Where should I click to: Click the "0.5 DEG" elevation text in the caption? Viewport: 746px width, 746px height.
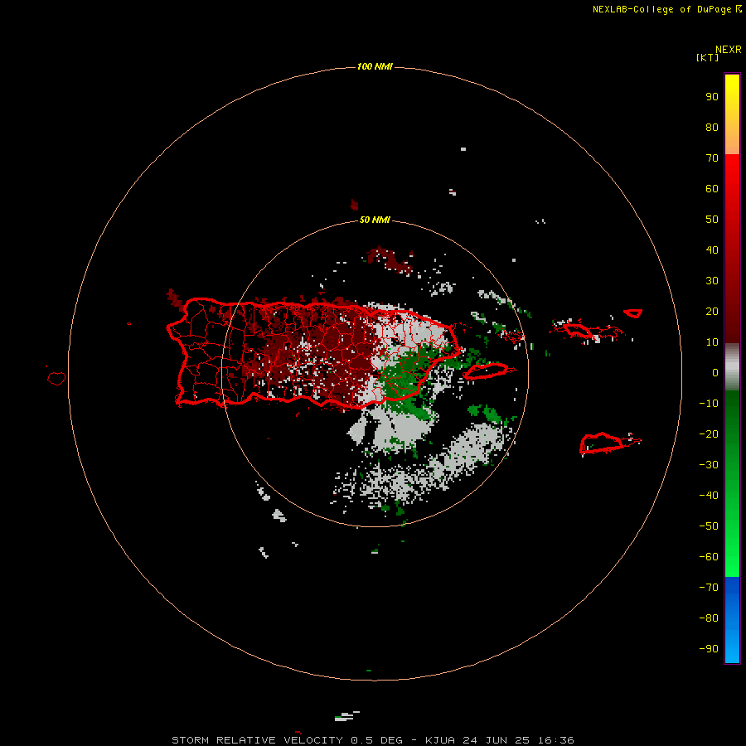(x=376, y=740)
